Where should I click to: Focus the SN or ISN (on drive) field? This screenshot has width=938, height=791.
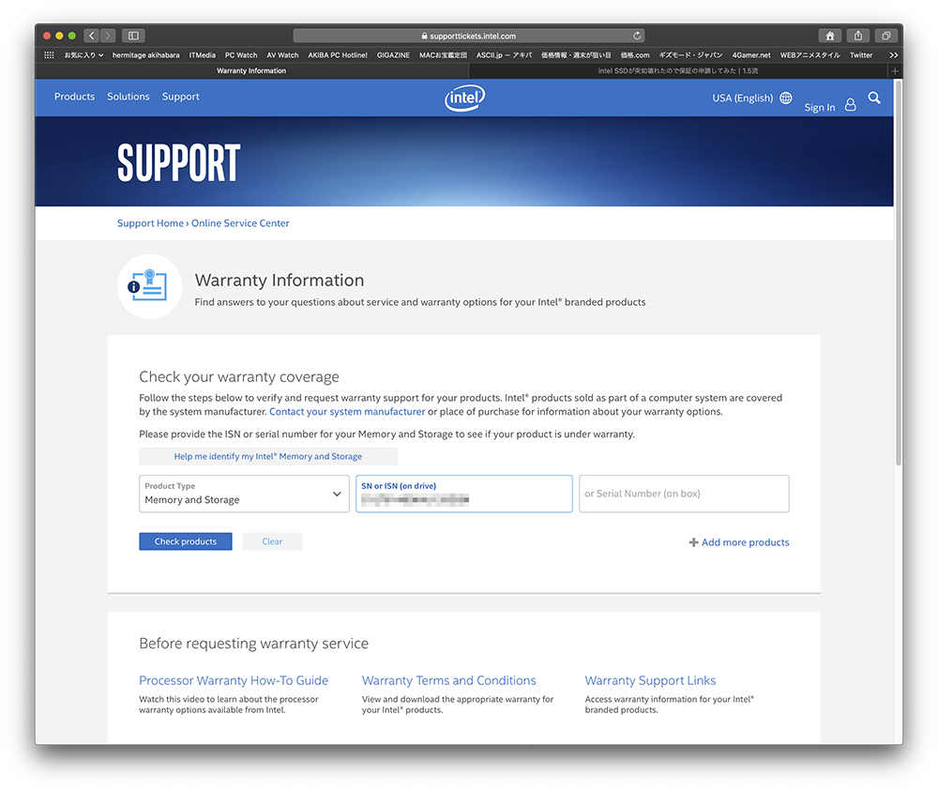pyautogui.click(x=464, y=494)
